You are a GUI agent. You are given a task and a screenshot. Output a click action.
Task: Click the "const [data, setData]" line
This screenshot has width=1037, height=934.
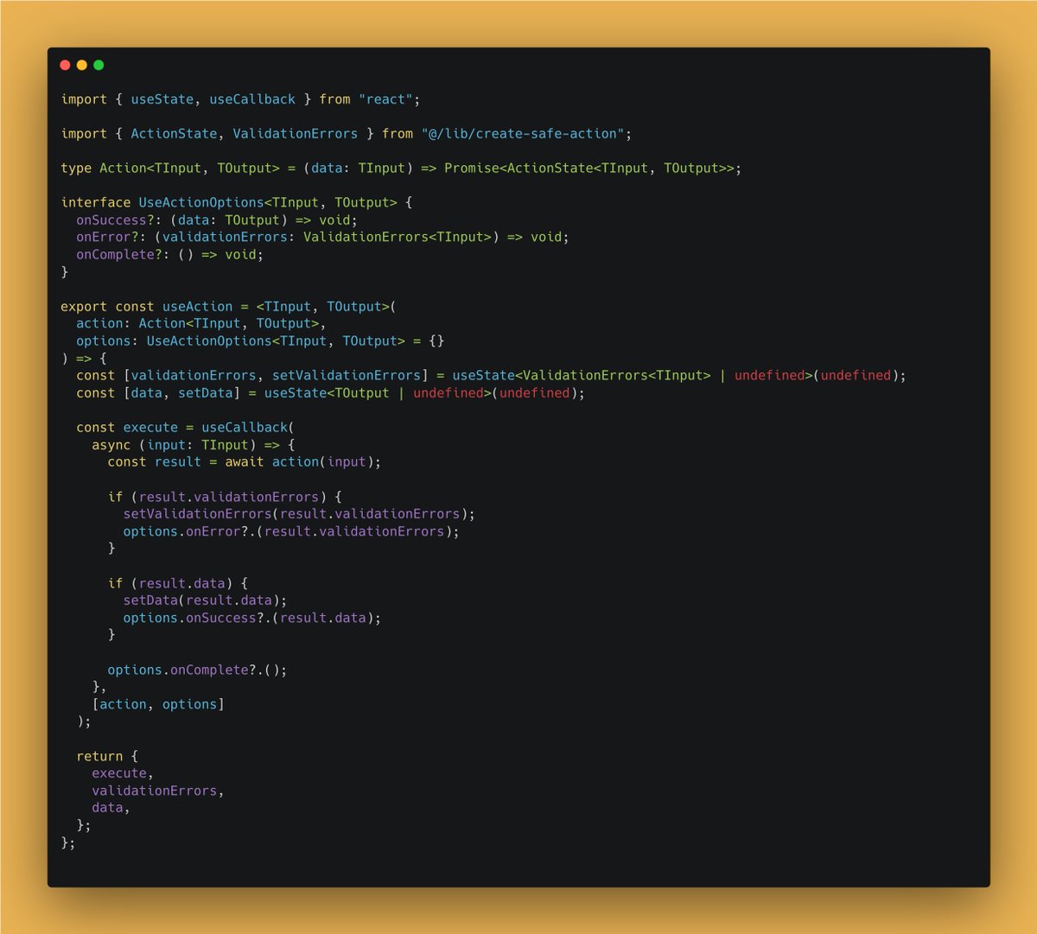click(330, 393)
